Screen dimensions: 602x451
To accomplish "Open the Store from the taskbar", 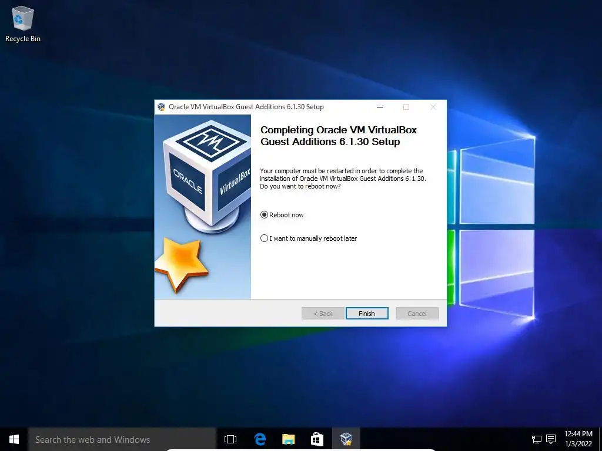I will pyautogui.click(x=317, y=439).
